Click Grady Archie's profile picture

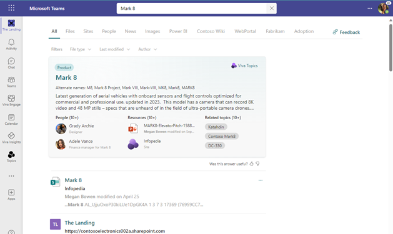coord(61,129)
